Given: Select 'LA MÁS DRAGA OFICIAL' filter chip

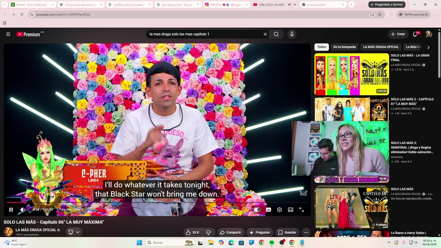Looking at the screenshot, I should (x=381, y=47).
